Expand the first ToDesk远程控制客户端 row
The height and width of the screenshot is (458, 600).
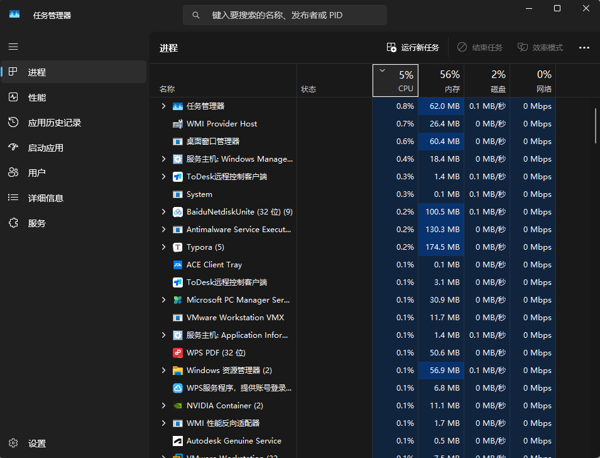coord(164,177)
